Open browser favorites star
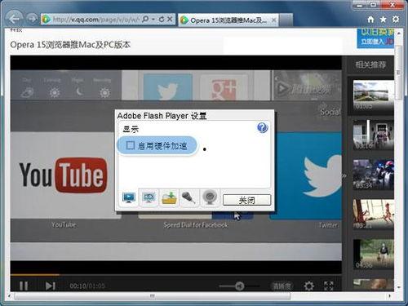 tap(383, 19)
